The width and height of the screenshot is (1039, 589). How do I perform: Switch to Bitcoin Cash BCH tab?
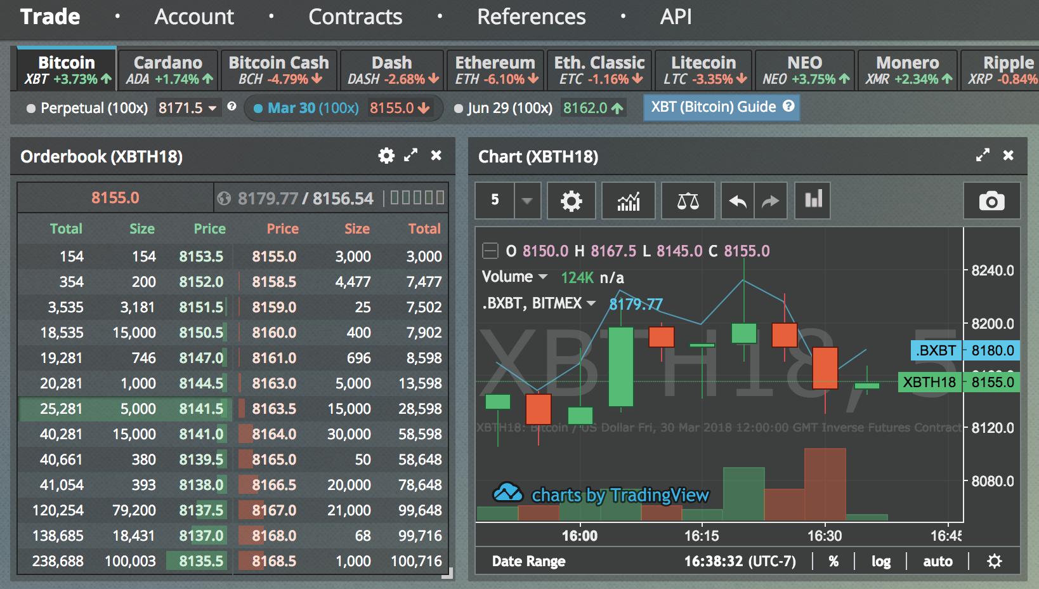[278, 70]
